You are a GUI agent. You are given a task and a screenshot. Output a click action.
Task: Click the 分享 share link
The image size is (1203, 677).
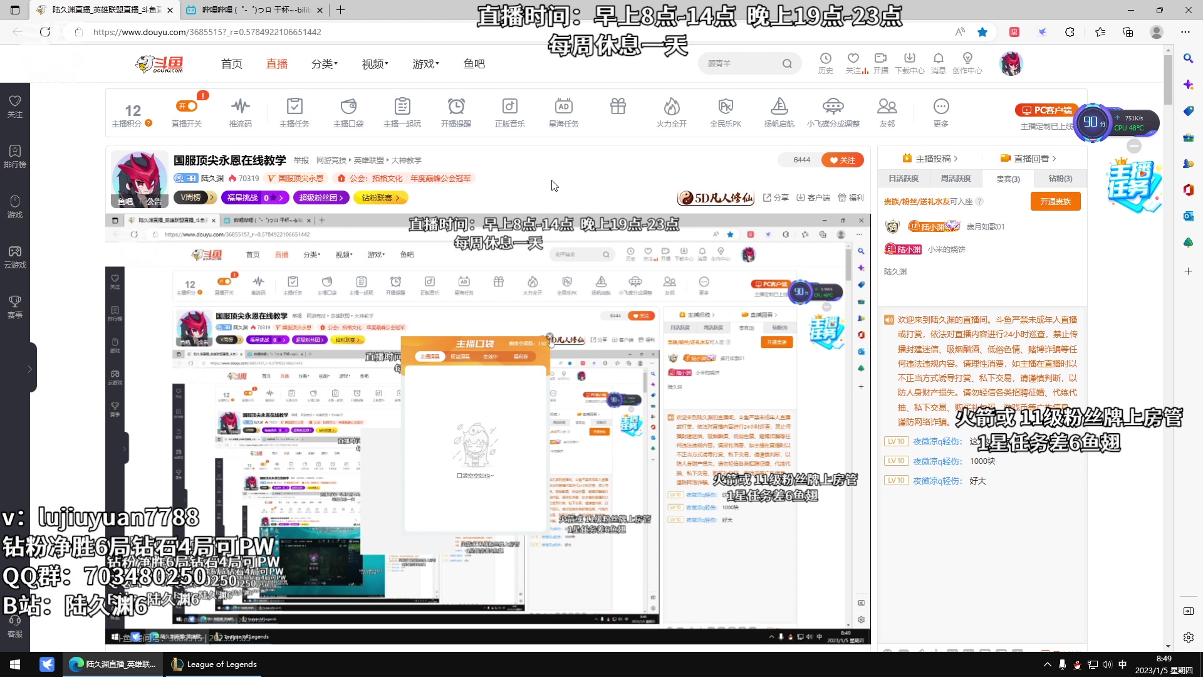pyautogui.click(x=776, y=197)
